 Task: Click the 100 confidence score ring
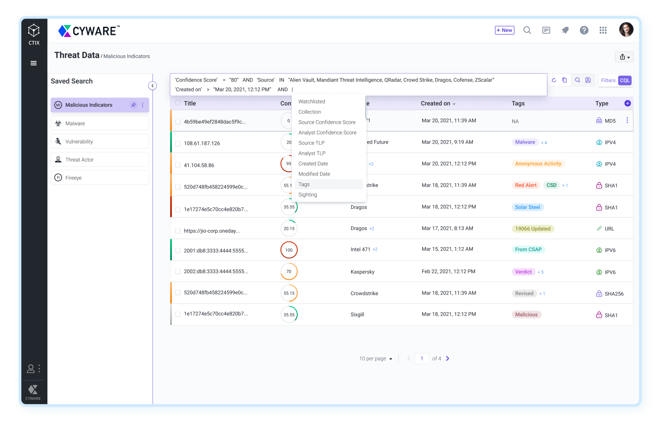click(289, 250)
